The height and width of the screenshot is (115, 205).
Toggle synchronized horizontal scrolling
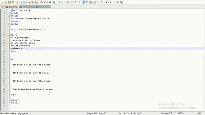point(71,2)
